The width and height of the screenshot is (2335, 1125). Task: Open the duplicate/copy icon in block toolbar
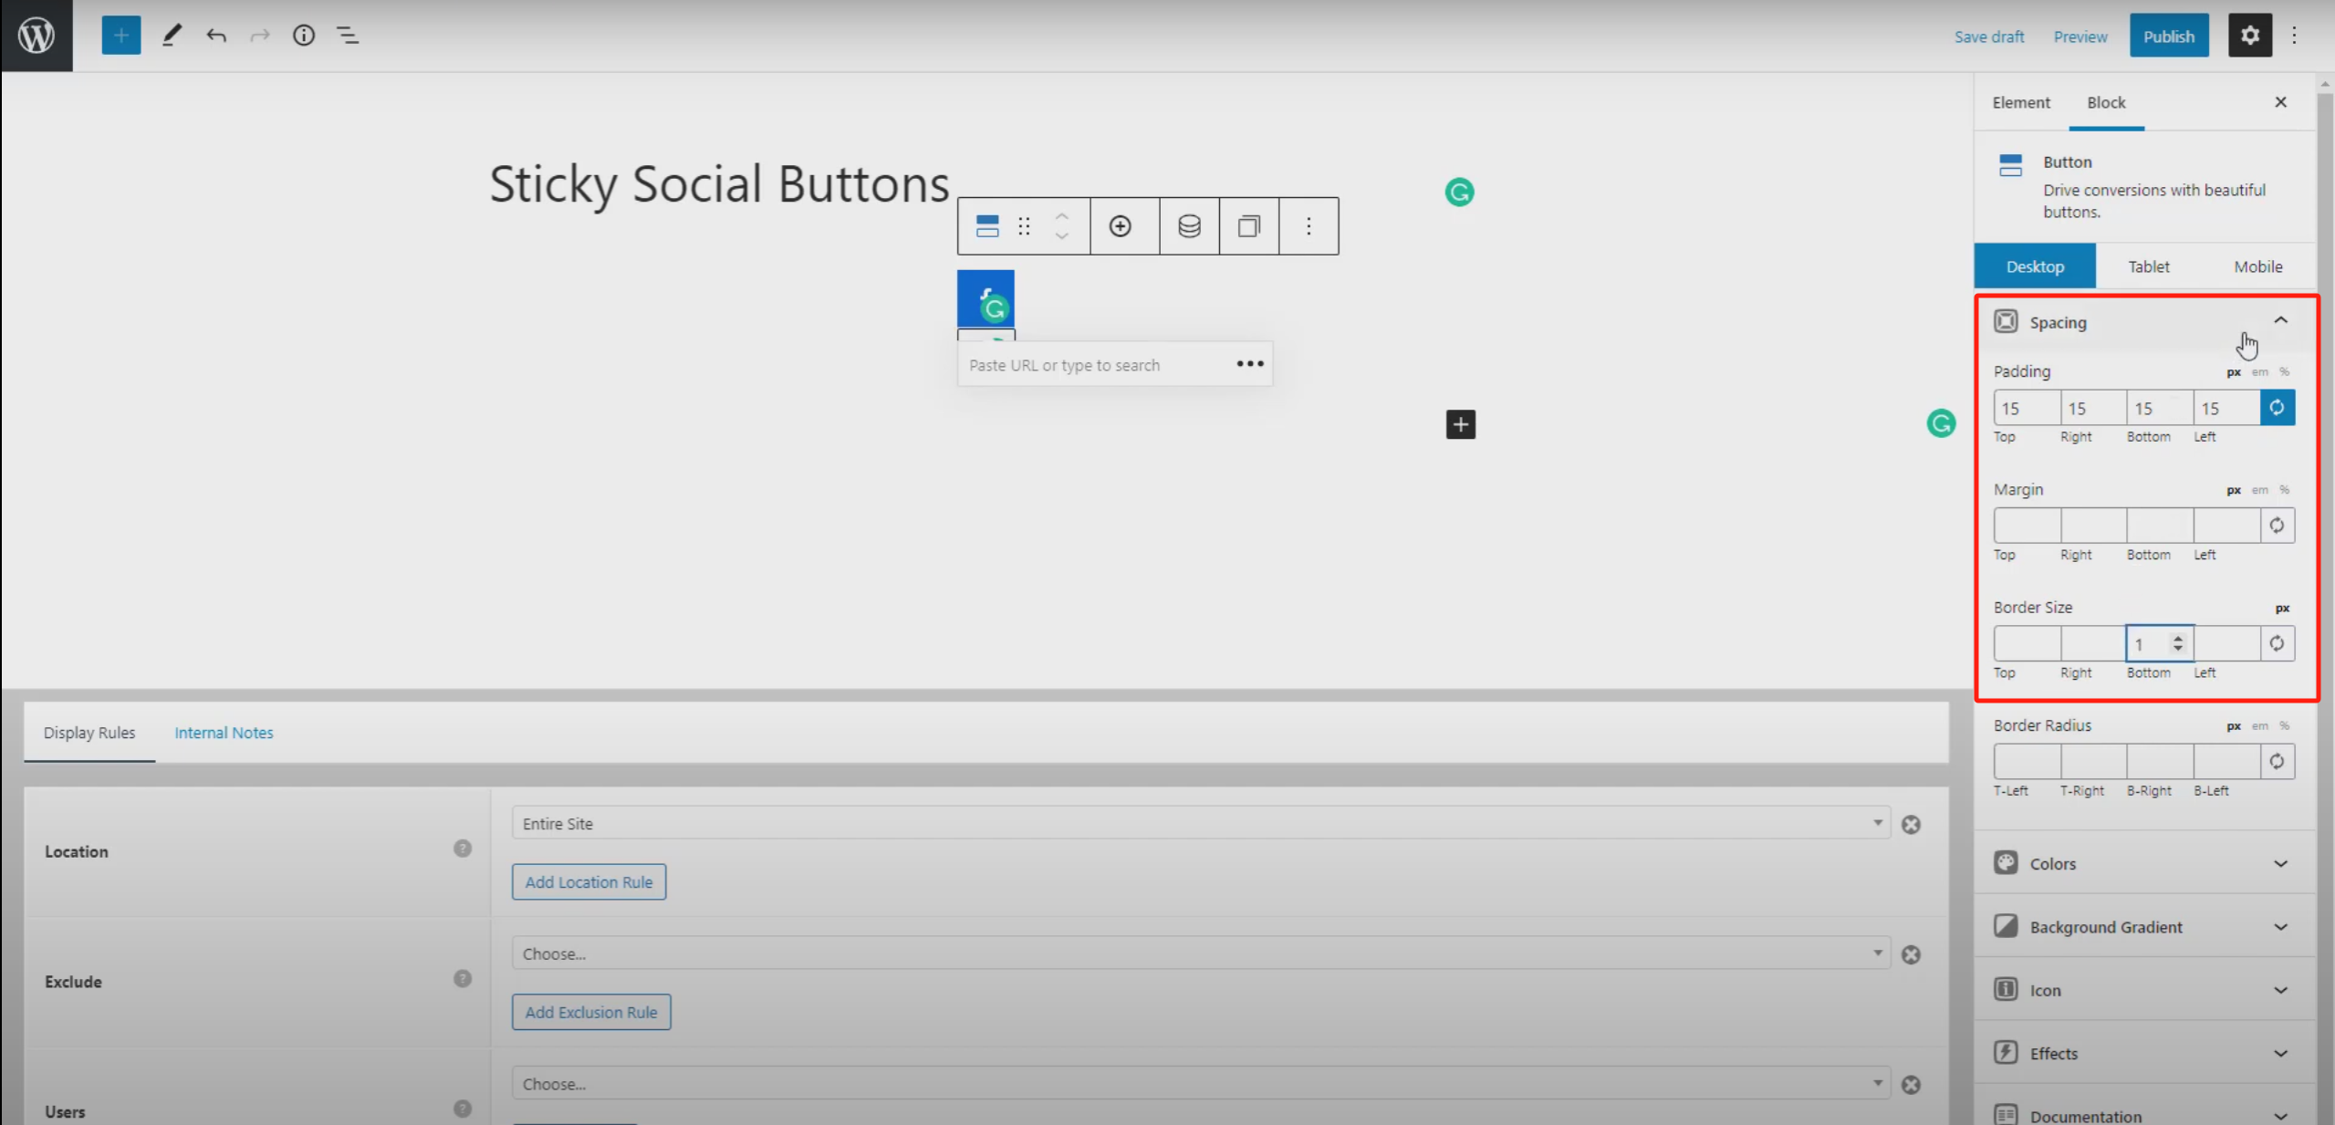(x=1248, y=225)
